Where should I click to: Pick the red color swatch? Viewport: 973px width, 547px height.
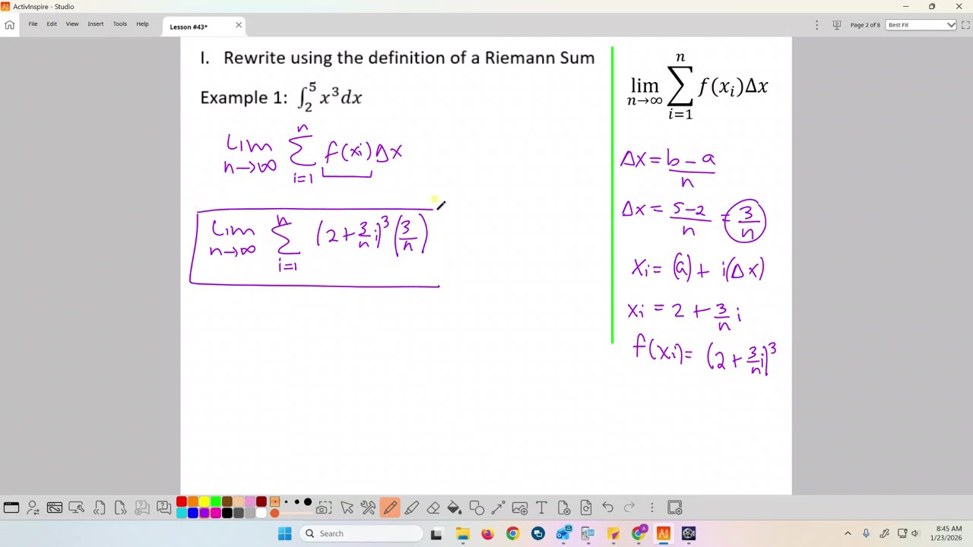click(x=182, y=501)
